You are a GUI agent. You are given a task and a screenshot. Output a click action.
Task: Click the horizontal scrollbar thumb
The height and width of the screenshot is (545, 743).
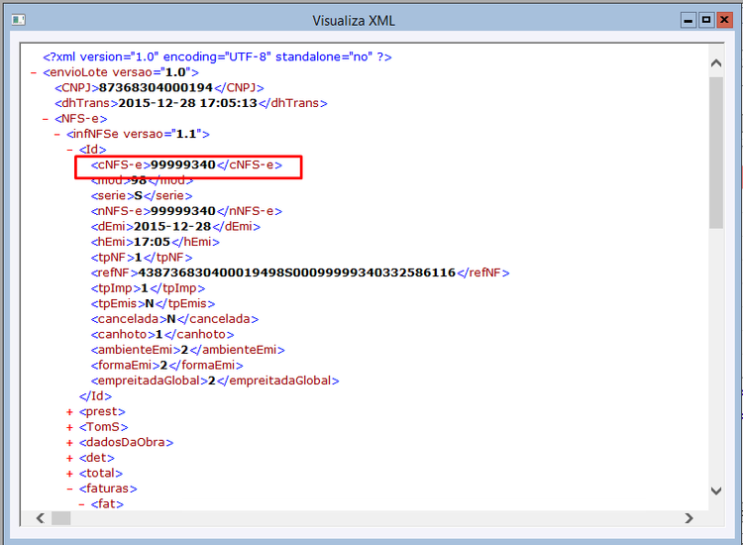click(61, 518)
